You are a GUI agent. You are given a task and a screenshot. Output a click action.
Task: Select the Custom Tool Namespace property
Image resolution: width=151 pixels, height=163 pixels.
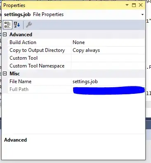point(37,66)
